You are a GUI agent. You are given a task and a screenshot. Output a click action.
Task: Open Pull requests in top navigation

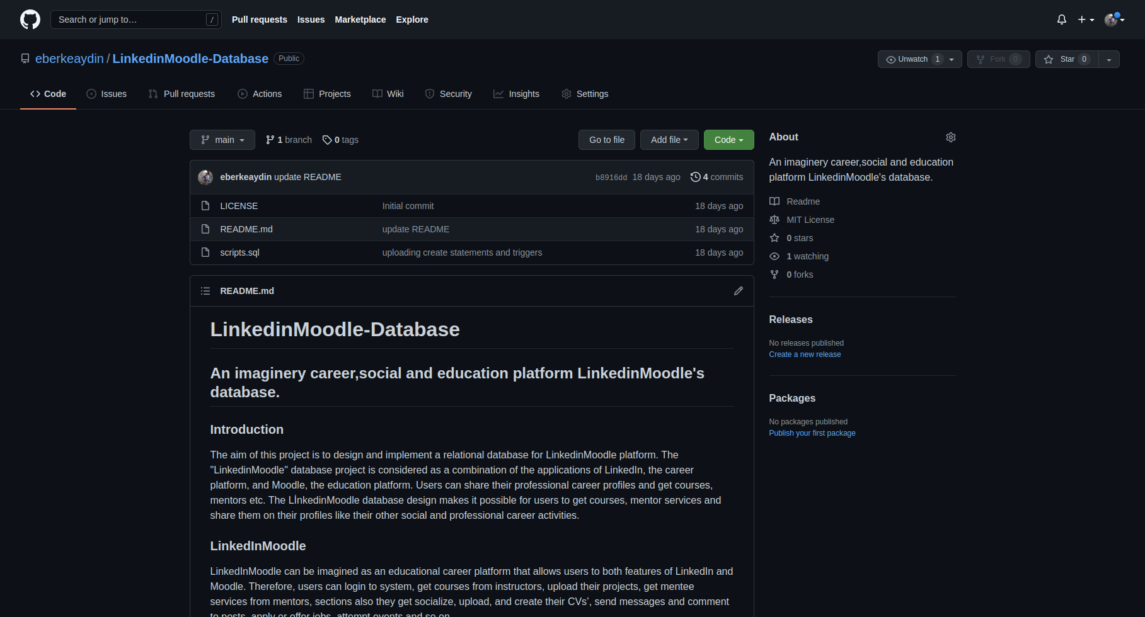click(x=259, y=20)
